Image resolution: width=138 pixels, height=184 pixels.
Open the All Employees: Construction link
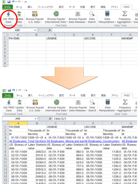click(102, 141)
